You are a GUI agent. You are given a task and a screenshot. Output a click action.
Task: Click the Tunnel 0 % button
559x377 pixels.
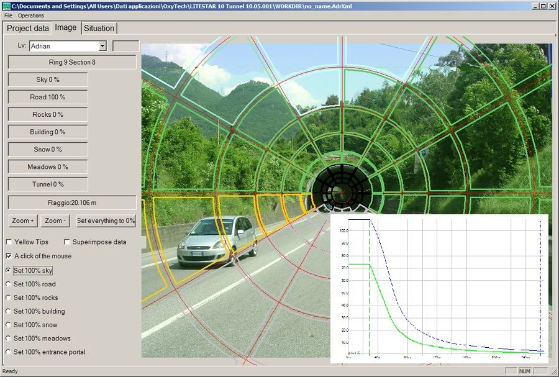pos(48,184)
